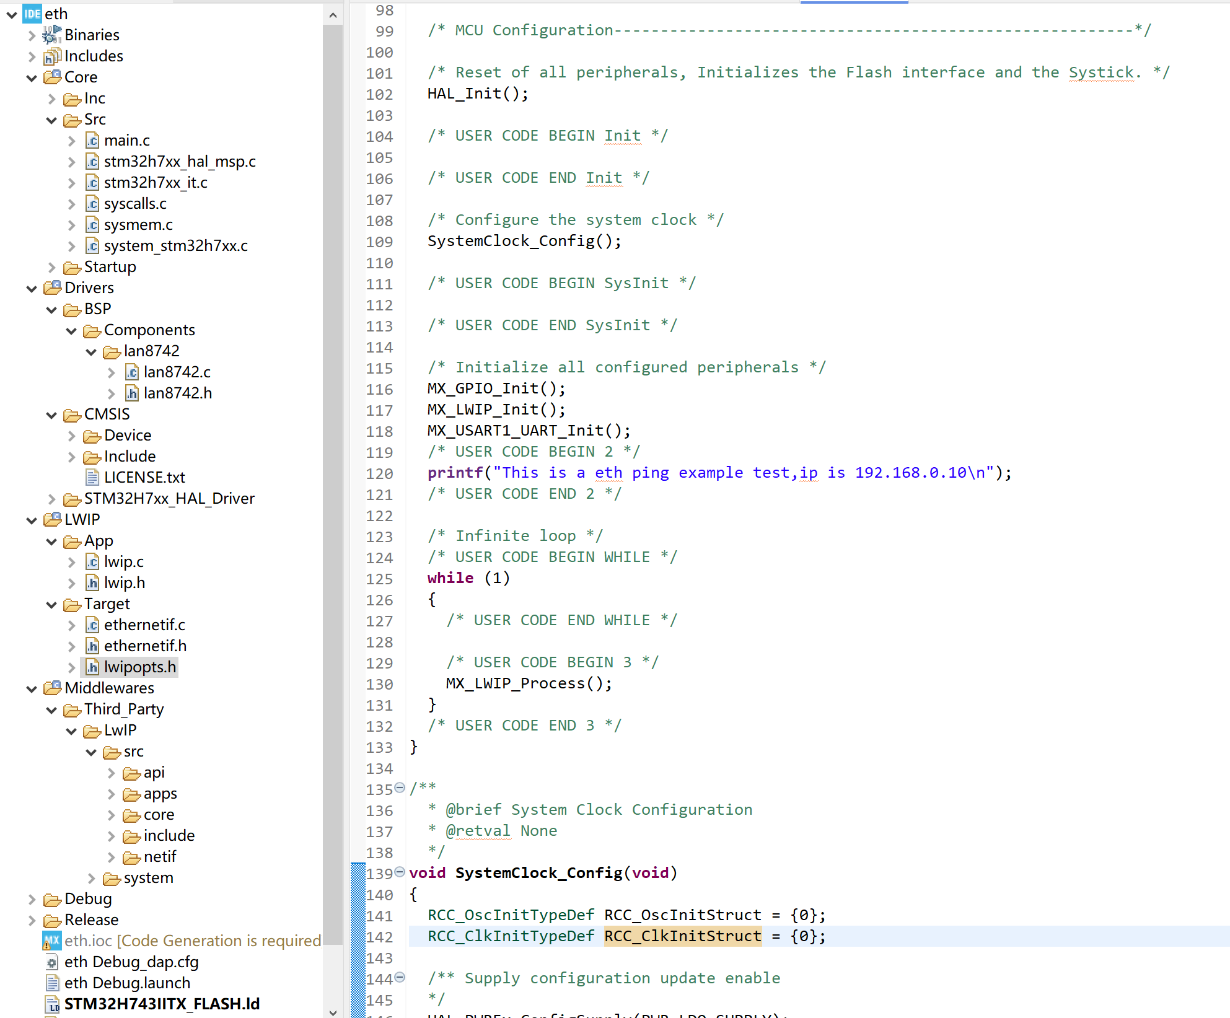Click the lan8742.h header file icon

coord(131,393)
